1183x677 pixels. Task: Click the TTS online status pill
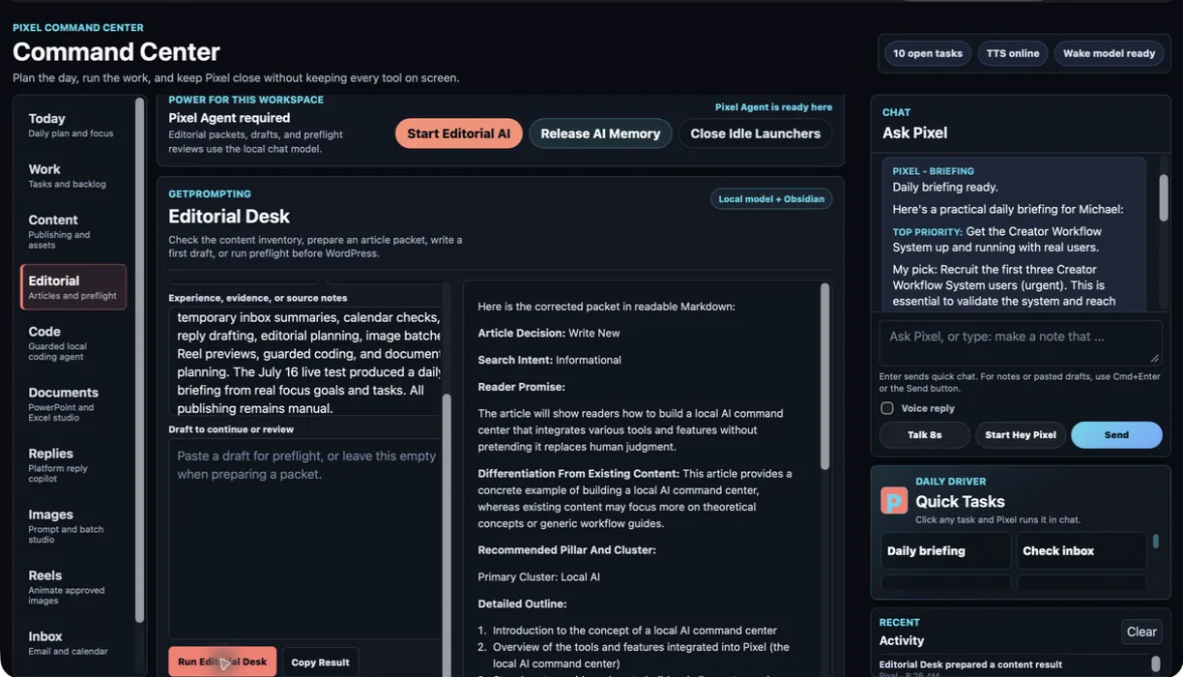[x=1012, y=53]
